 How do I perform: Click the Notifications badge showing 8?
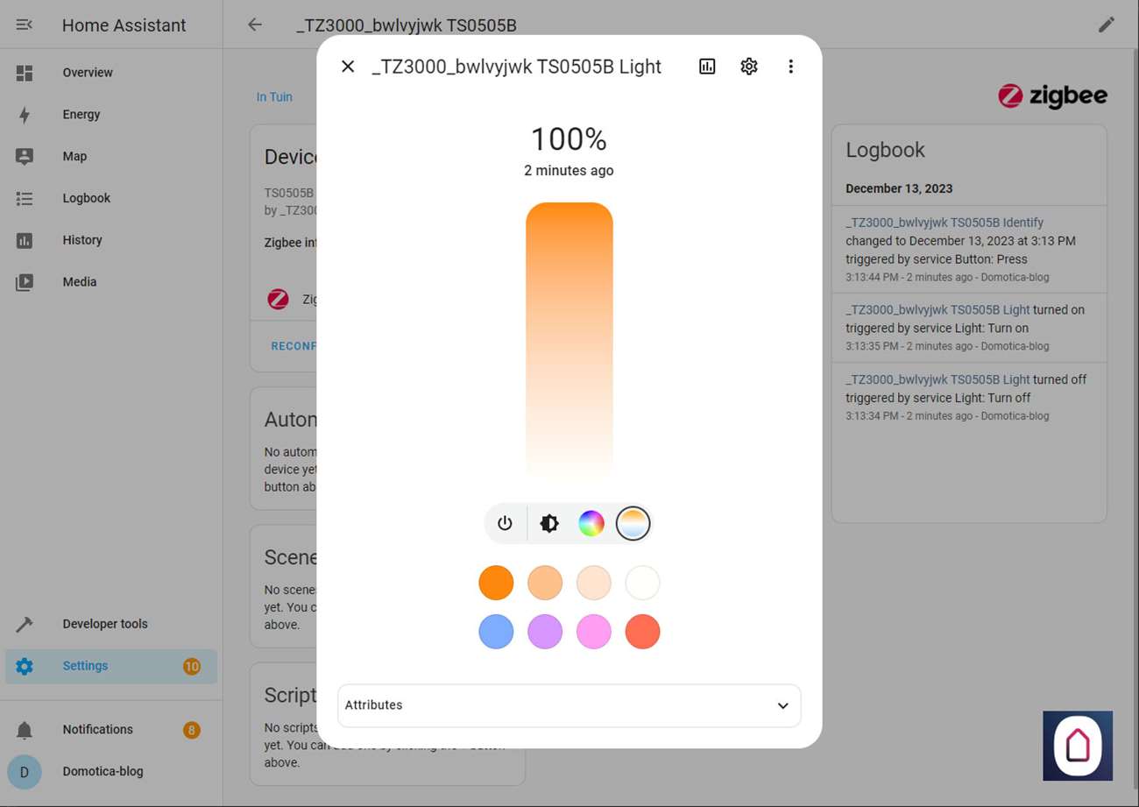tap(192, 730)
